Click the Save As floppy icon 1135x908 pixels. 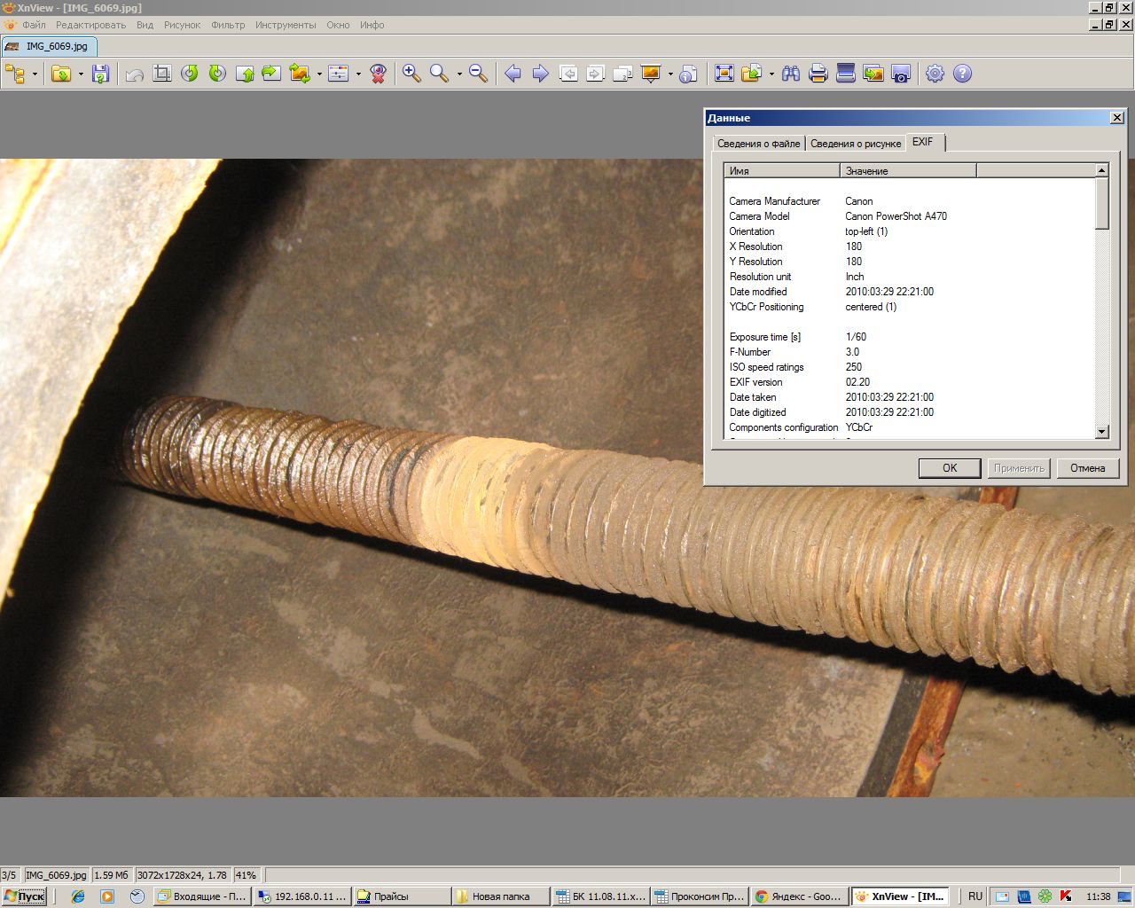(x=101, y=74)
